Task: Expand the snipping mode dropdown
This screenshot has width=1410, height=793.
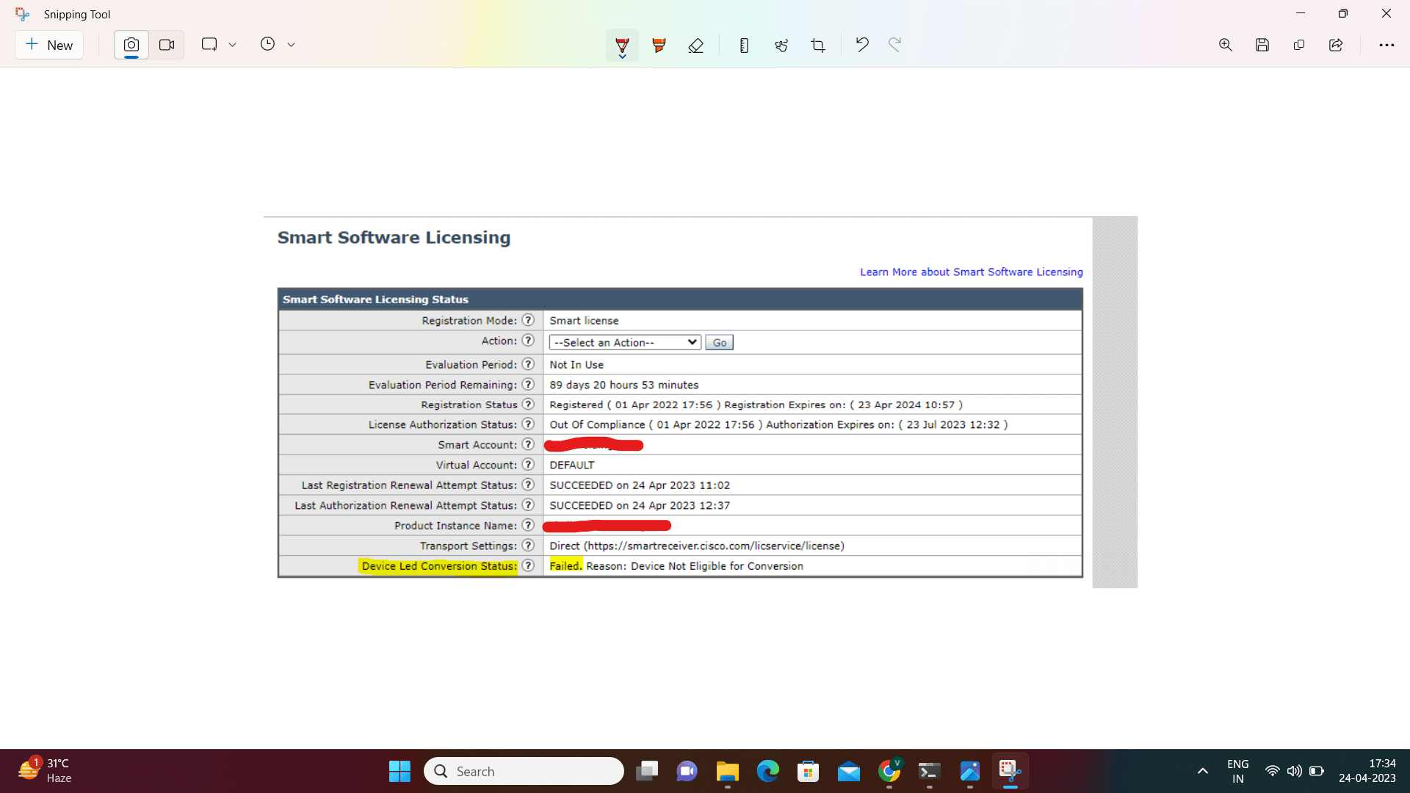Action: pyautogui.click(x=233, y=45)
